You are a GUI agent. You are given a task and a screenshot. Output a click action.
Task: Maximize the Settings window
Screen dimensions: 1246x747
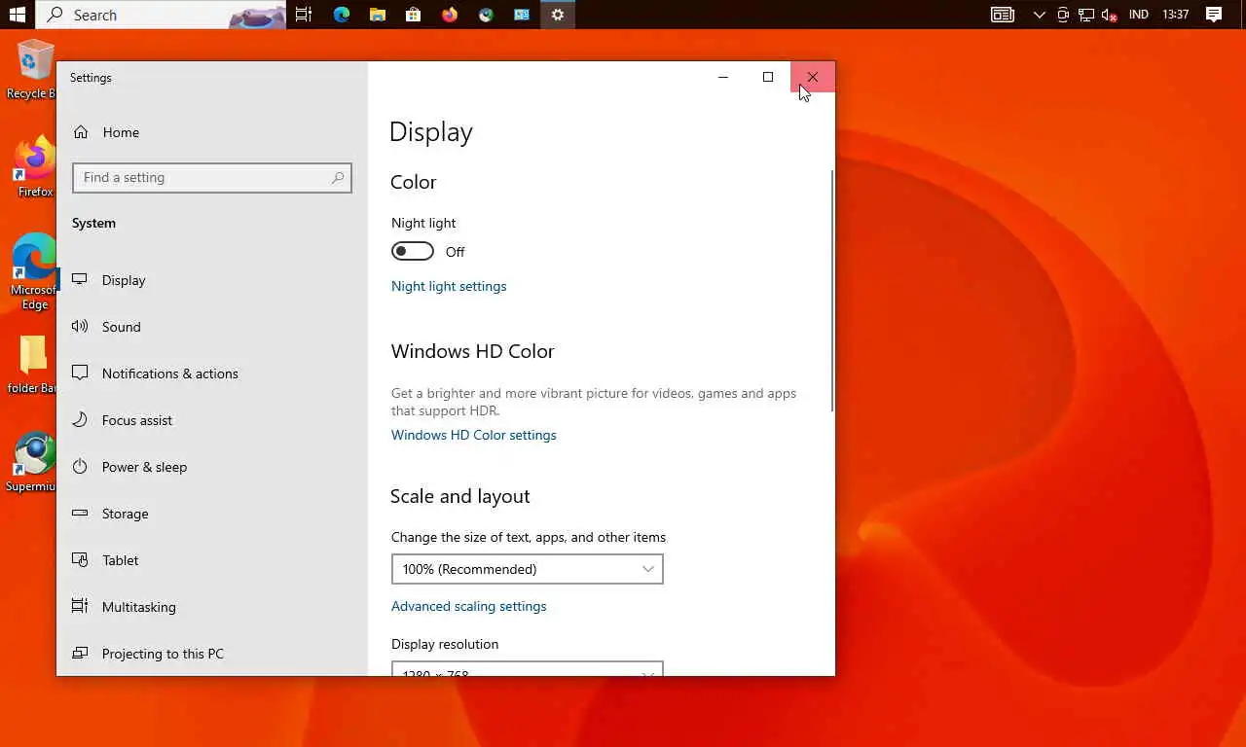tap(768, 77)
